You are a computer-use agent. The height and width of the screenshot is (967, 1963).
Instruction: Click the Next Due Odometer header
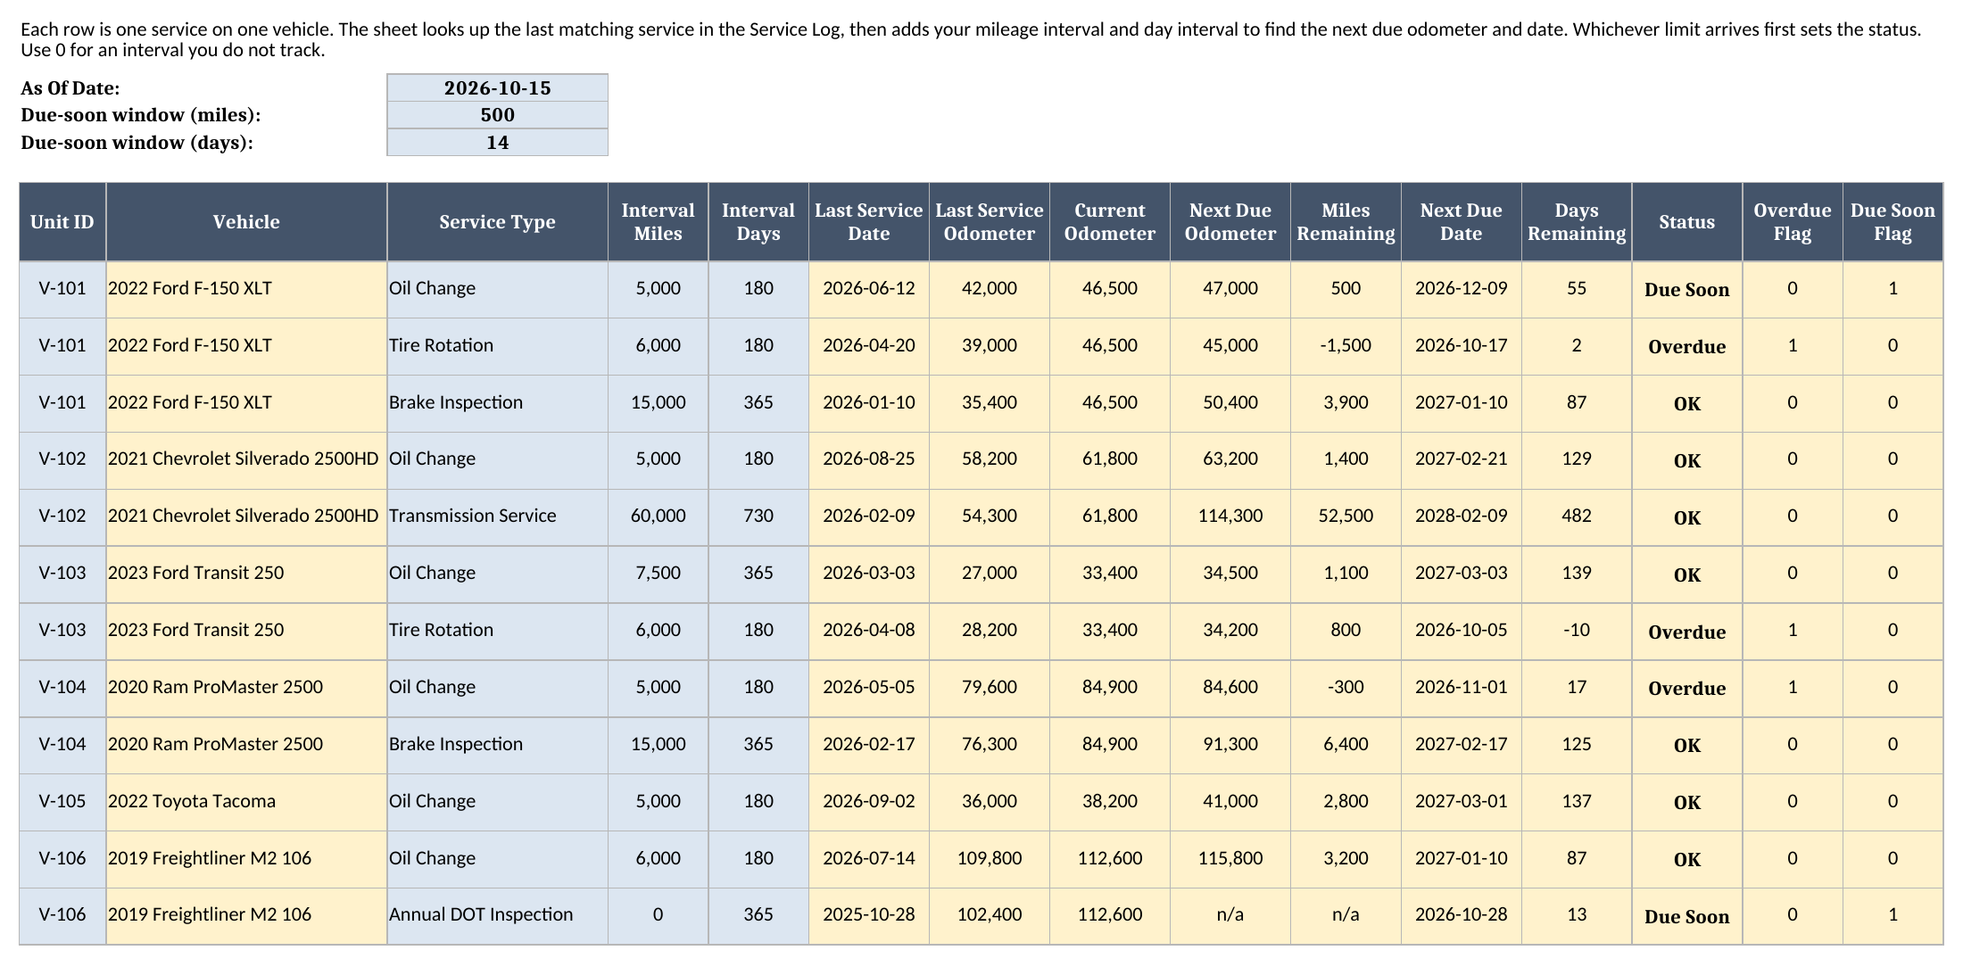[1230, 222]
